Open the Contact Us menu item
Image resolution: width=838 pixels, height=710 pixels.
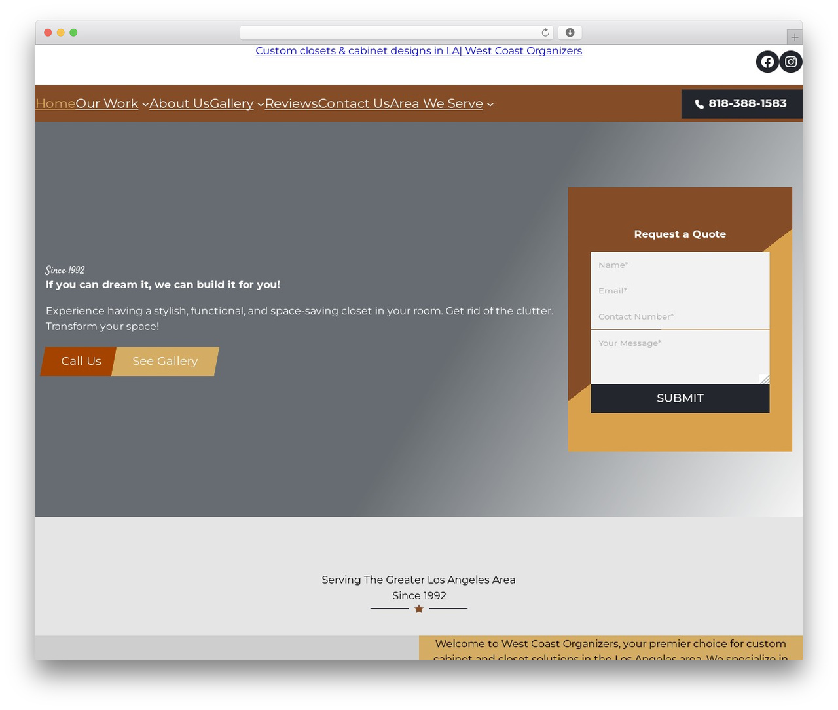(354, 103)
